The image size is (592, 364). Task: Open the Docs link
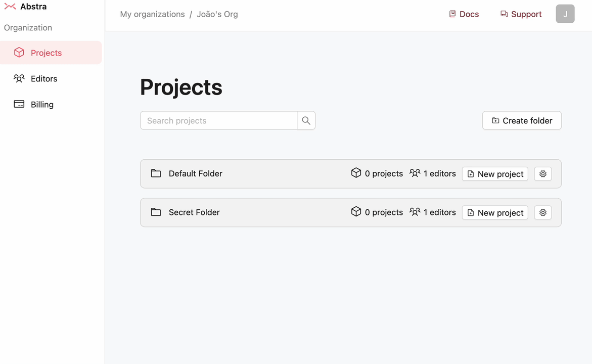[464, 14]
